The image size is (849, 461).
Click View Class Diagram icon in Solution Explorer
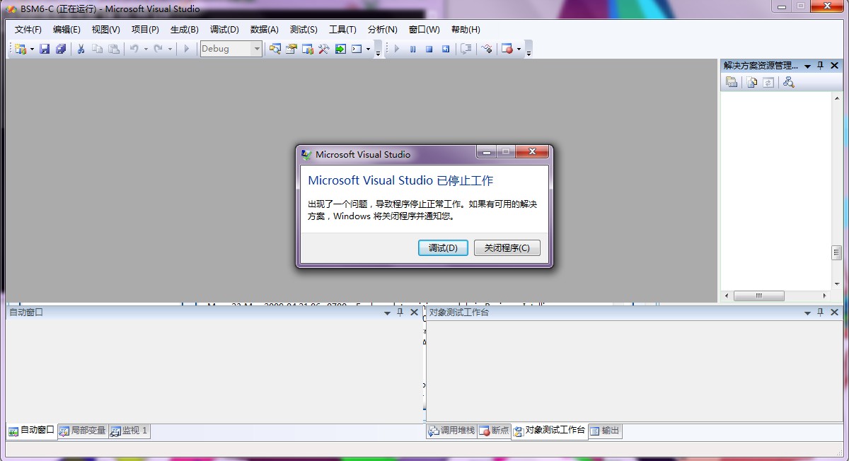click(789, 82)
